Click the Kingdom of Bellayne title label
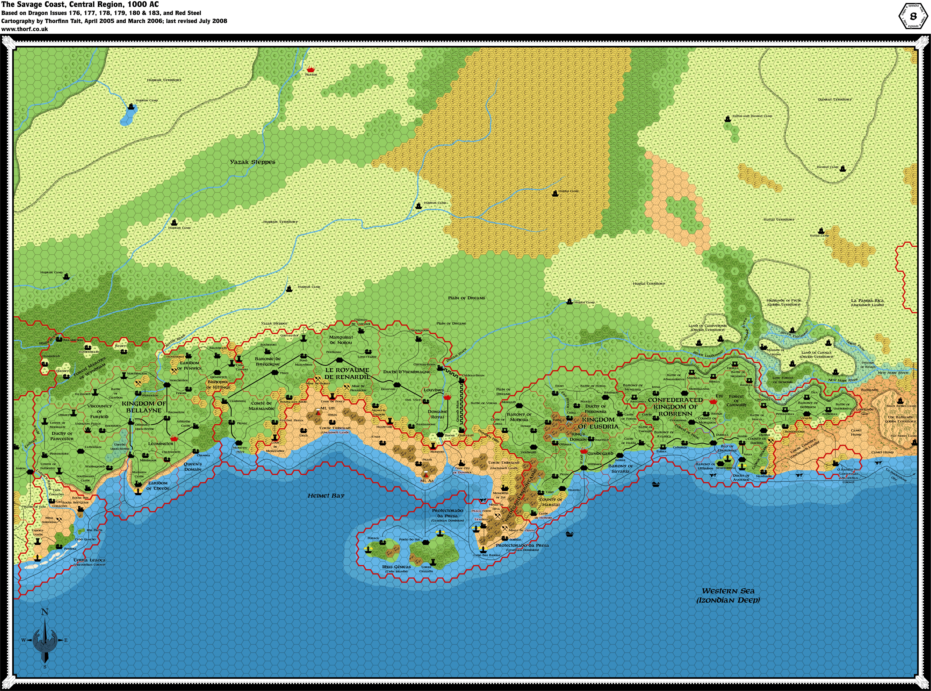This screenshot has width=931, height=691. 144,407
